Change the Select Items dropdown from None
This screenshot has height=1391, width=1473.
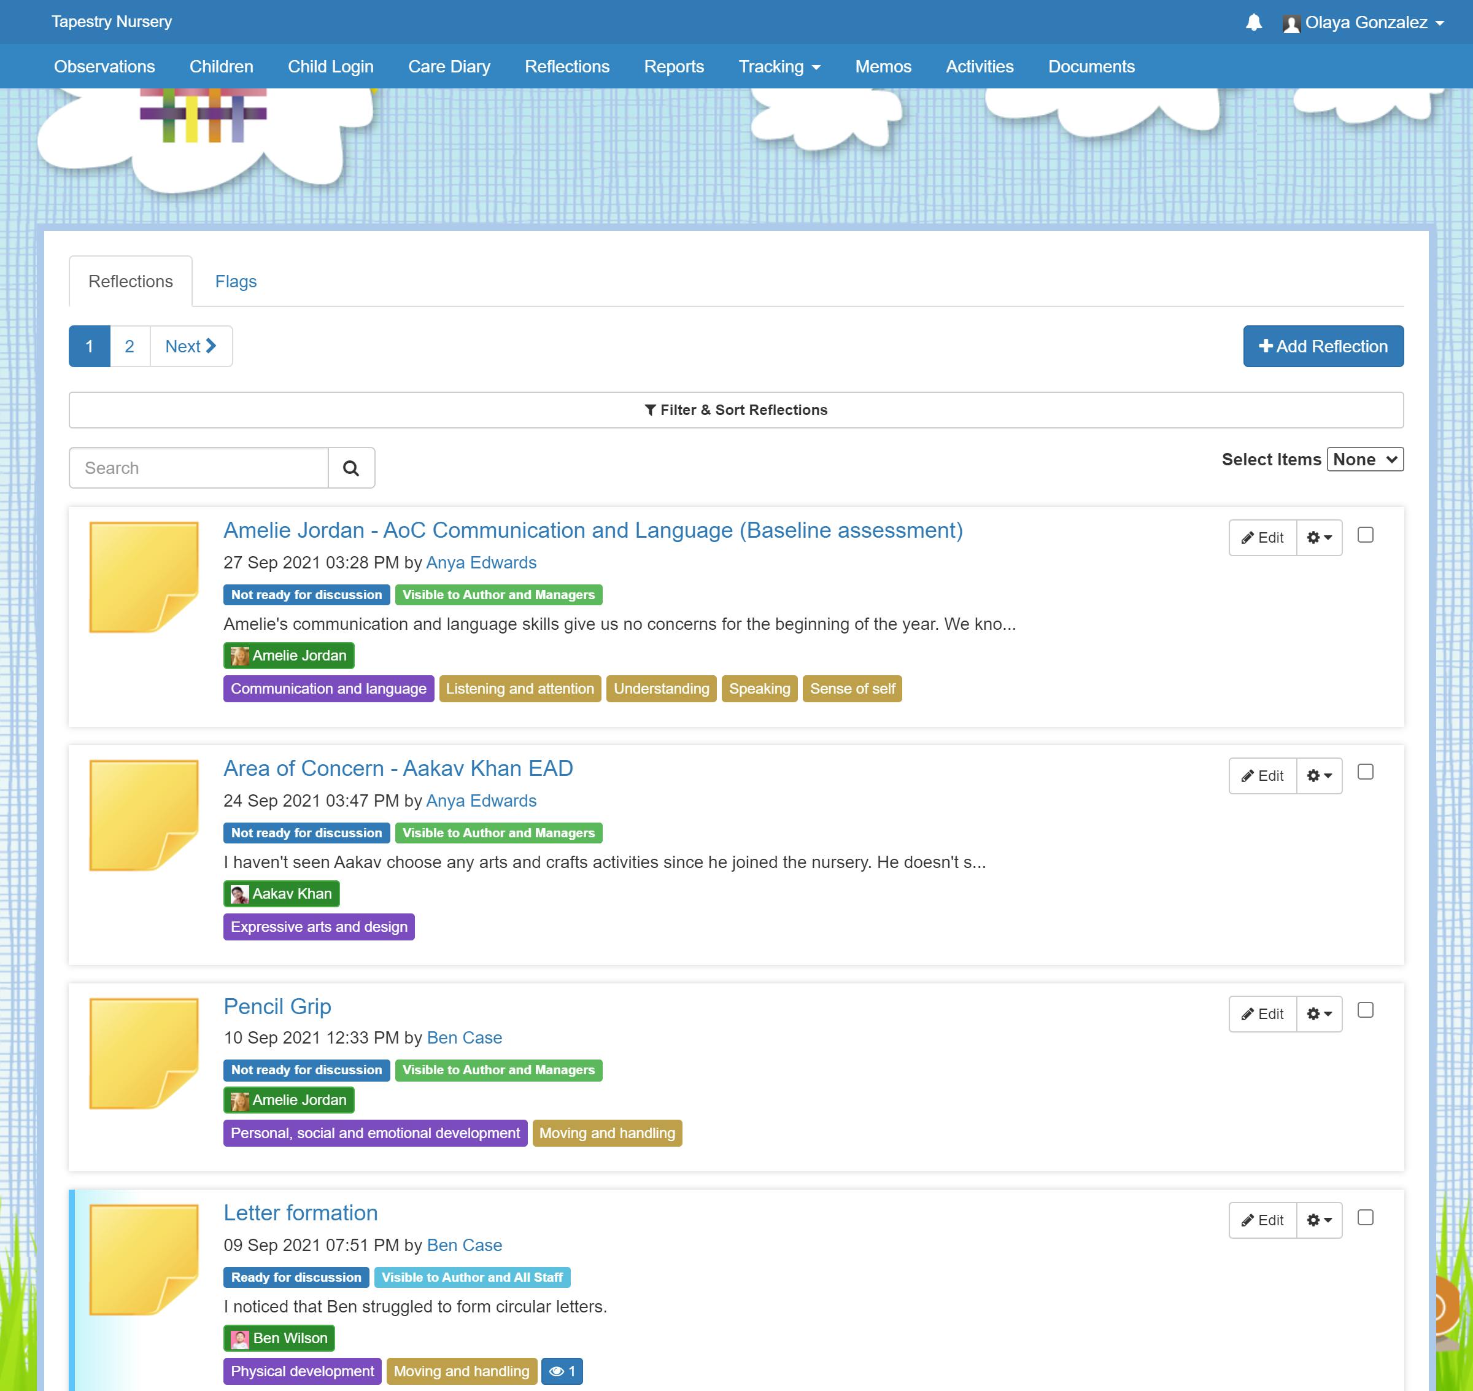tap(1365, 459)
